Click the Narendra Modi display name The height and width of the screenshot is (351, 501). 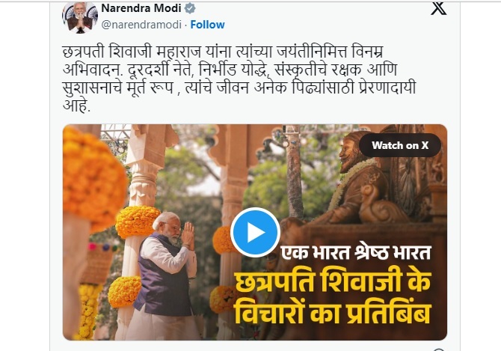pos(141,8)
